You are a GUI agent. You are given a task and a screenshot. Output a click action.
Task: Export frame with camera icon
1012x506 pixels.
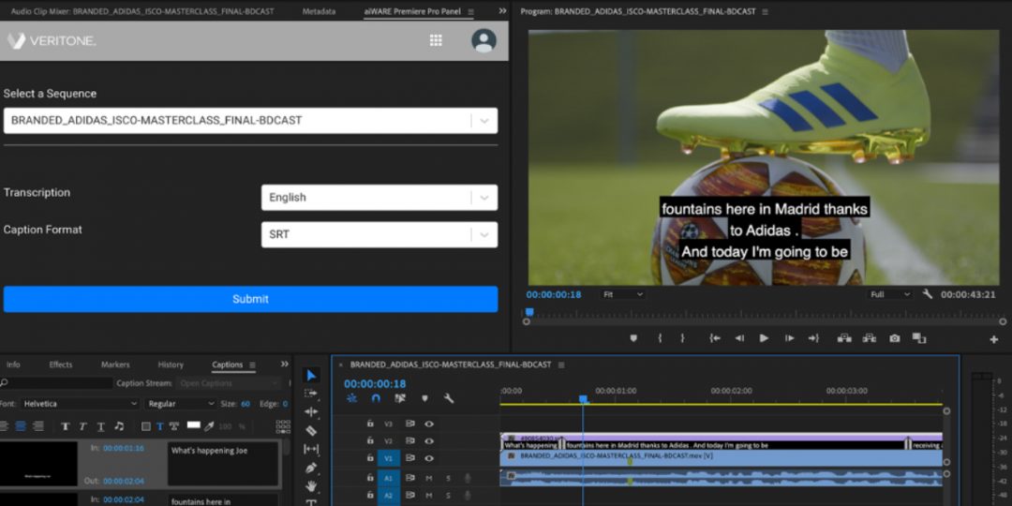(x=895, y=338)
